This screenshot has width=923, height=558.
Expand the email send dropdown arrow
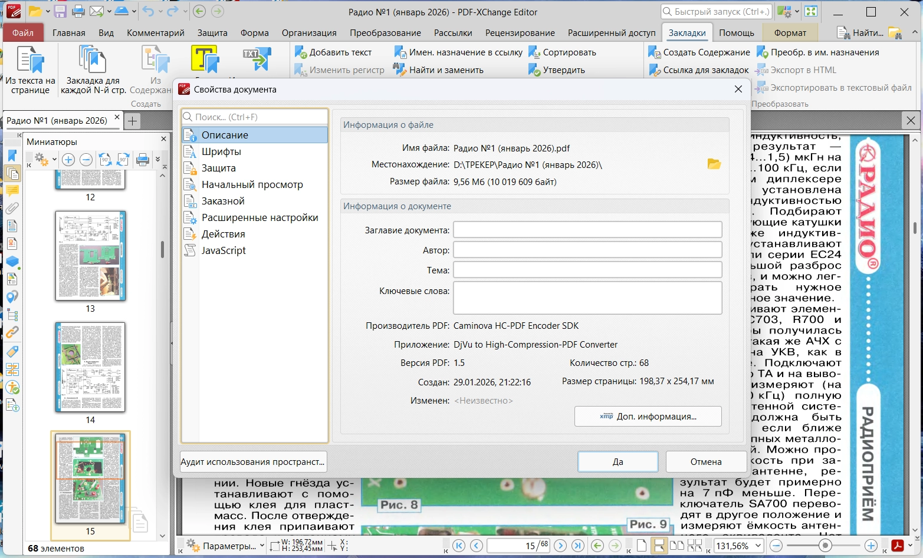point(109,11)
